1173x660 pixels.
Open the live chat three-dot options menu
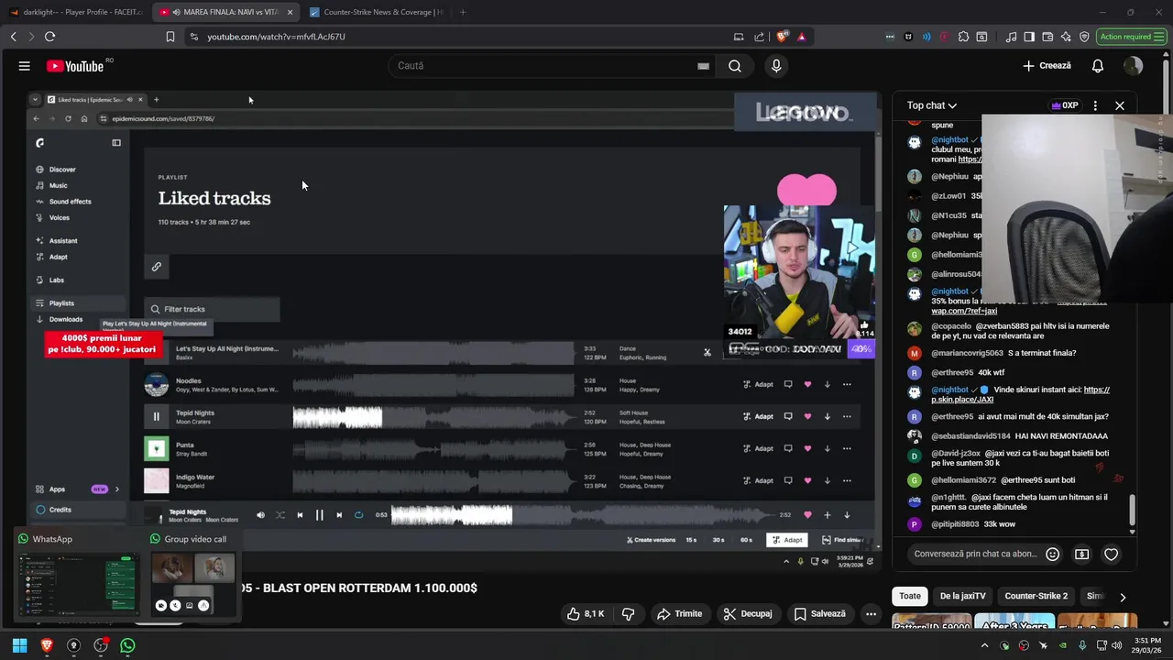click(x=1095, y=105)
